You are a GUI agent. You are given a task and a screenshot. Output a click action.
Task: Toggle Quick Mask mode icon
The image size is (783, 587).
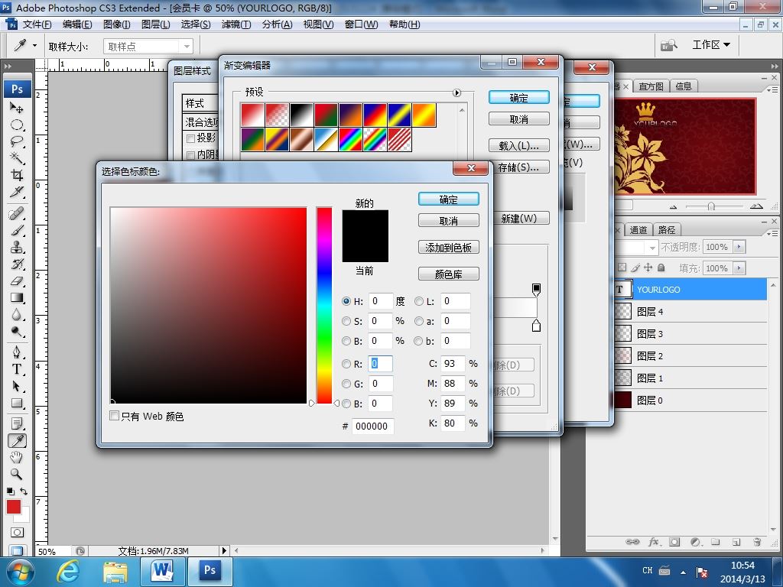[x=17, y=532]
